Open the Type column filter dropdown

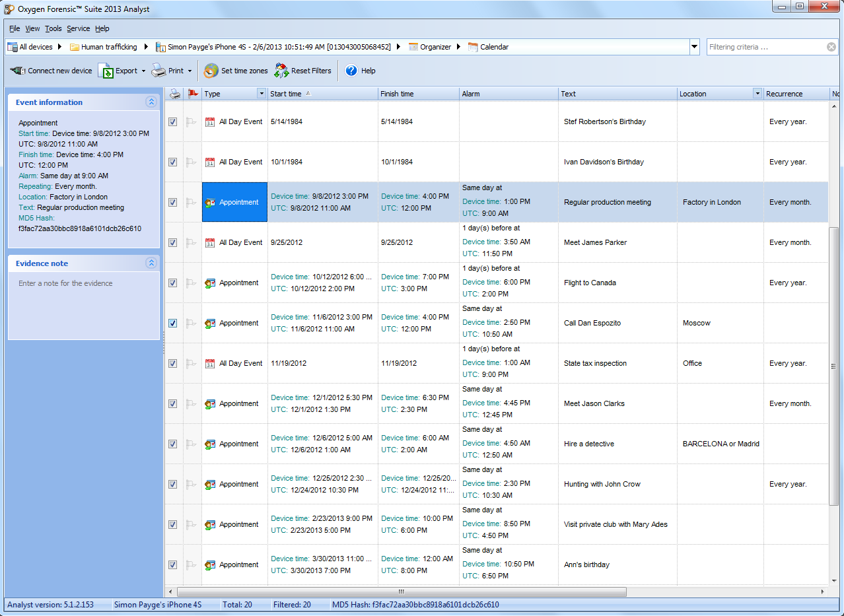[262, 94]
